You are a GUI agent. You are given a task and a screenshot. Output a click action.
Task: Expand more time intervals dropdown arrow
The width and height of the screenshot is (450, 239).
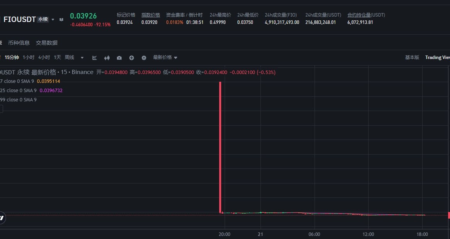click(x=82, y=58)
